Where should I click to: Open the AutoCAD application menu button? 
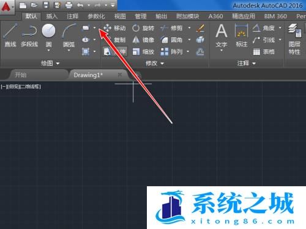tap(7, 7)
